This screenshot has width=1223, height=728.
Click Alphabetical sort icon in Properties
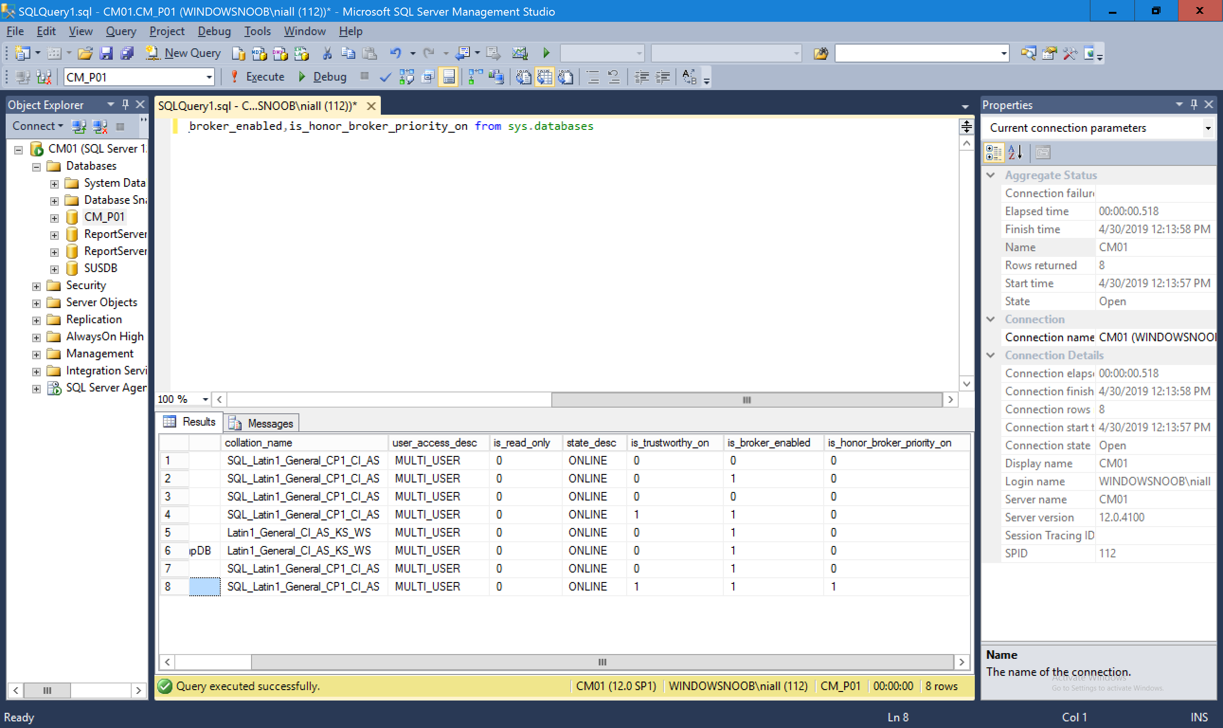(x=1015, y=153)
